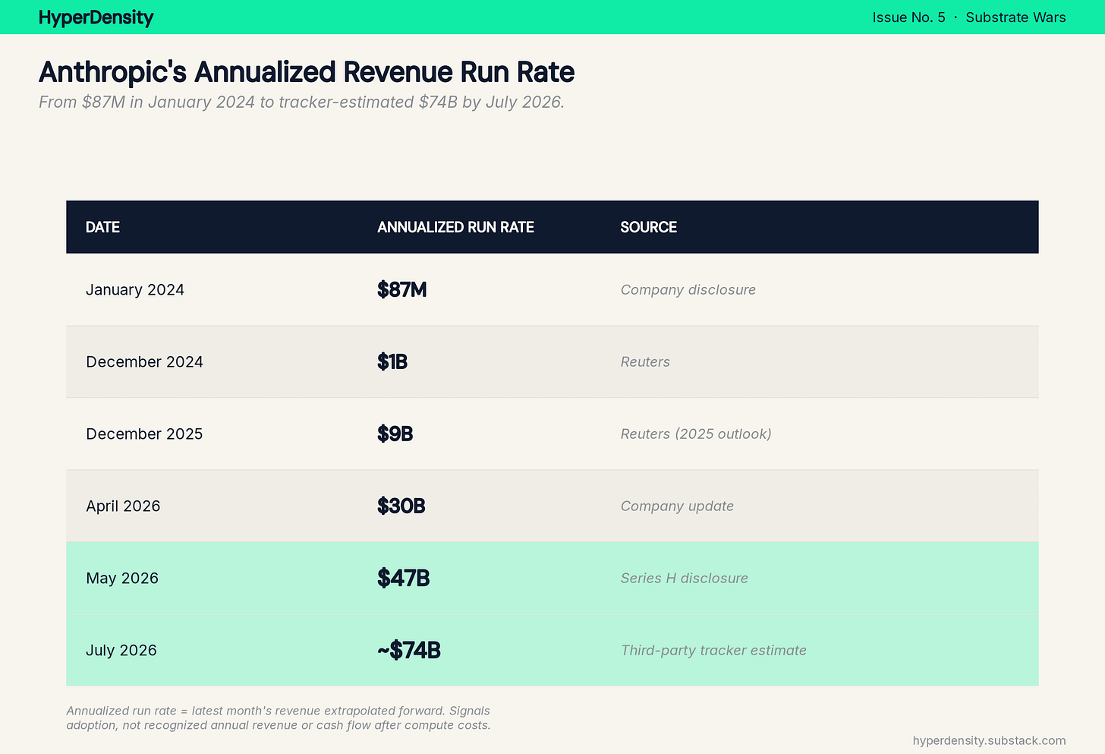This screenshot has width=1105, height=754.
Task: Select the 'Company disclosure' source cell
Action: (x=688, y=289)
